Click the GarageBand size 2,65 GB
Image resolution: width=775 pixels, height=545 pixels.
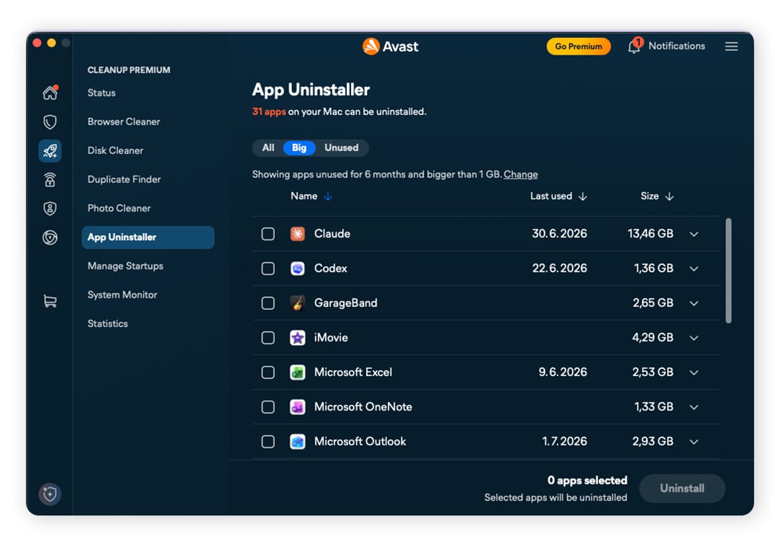tap(653, 303)
